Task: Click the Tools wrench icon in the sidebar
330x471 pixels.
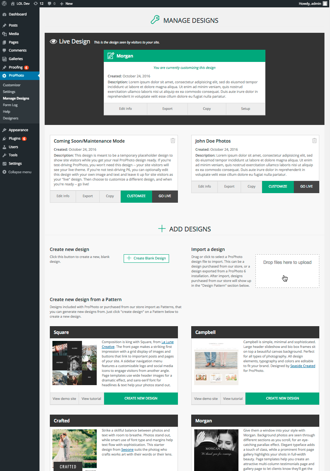Action: click(4, 155)
